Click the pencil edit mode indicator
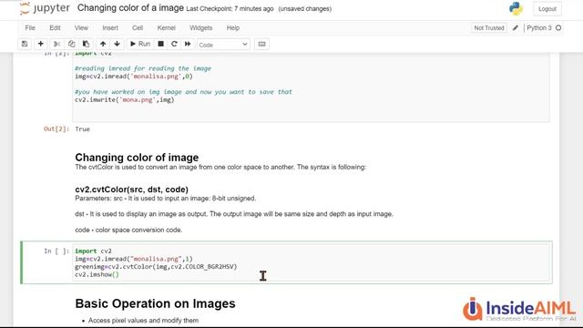 pyautogui.click(x=516, y=28)
